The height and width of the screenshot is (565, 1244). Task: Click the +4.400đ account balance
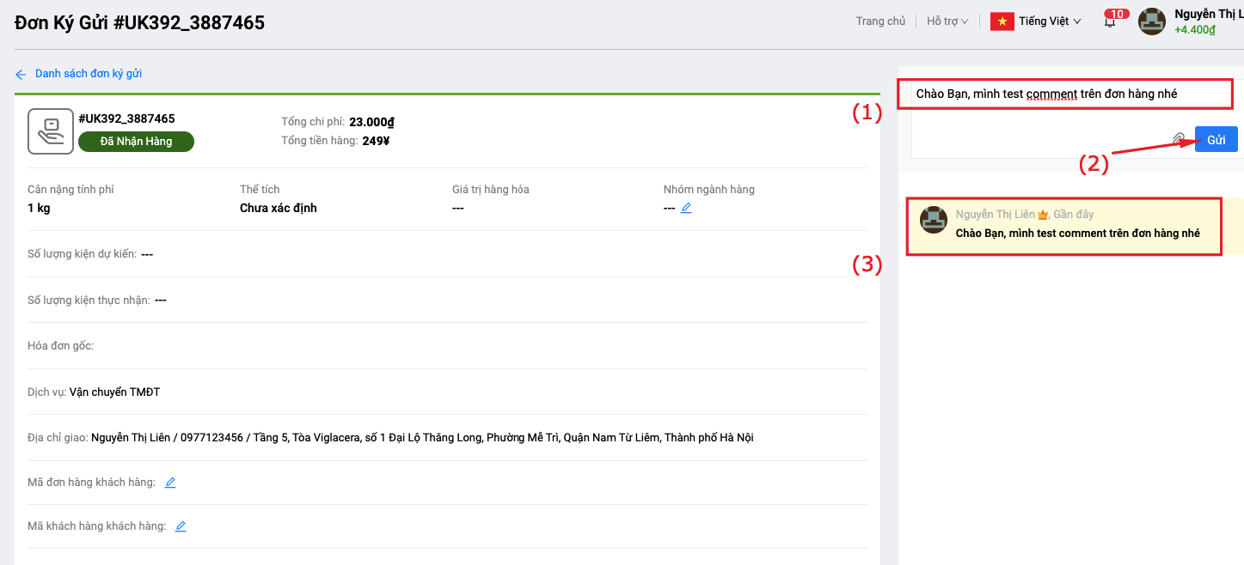[x=1195, y=30]
